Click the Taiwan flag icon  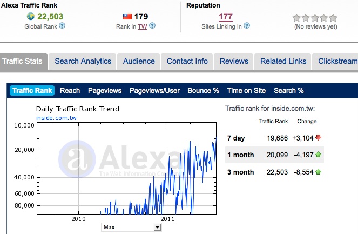127,16
